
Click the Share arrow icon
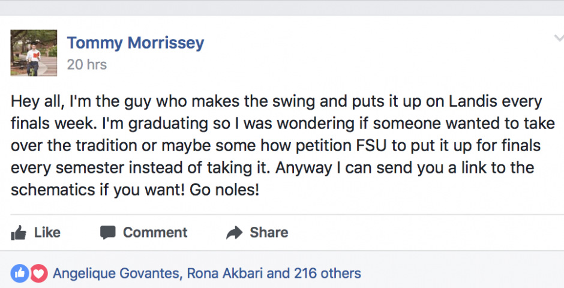point(234,233)
